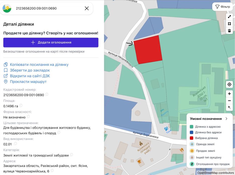The height and width of the screenshot is (175, 235).
Task: Click 'Прокласти маршрут' link
Action: coord(28,82)
